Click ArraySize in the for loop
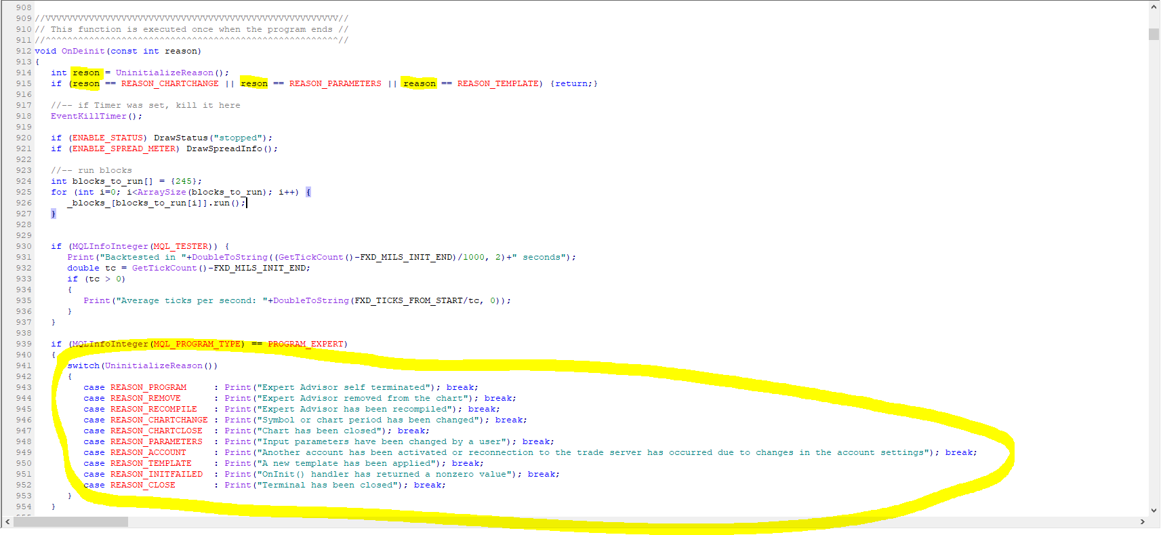 click(x=161, y=192)
